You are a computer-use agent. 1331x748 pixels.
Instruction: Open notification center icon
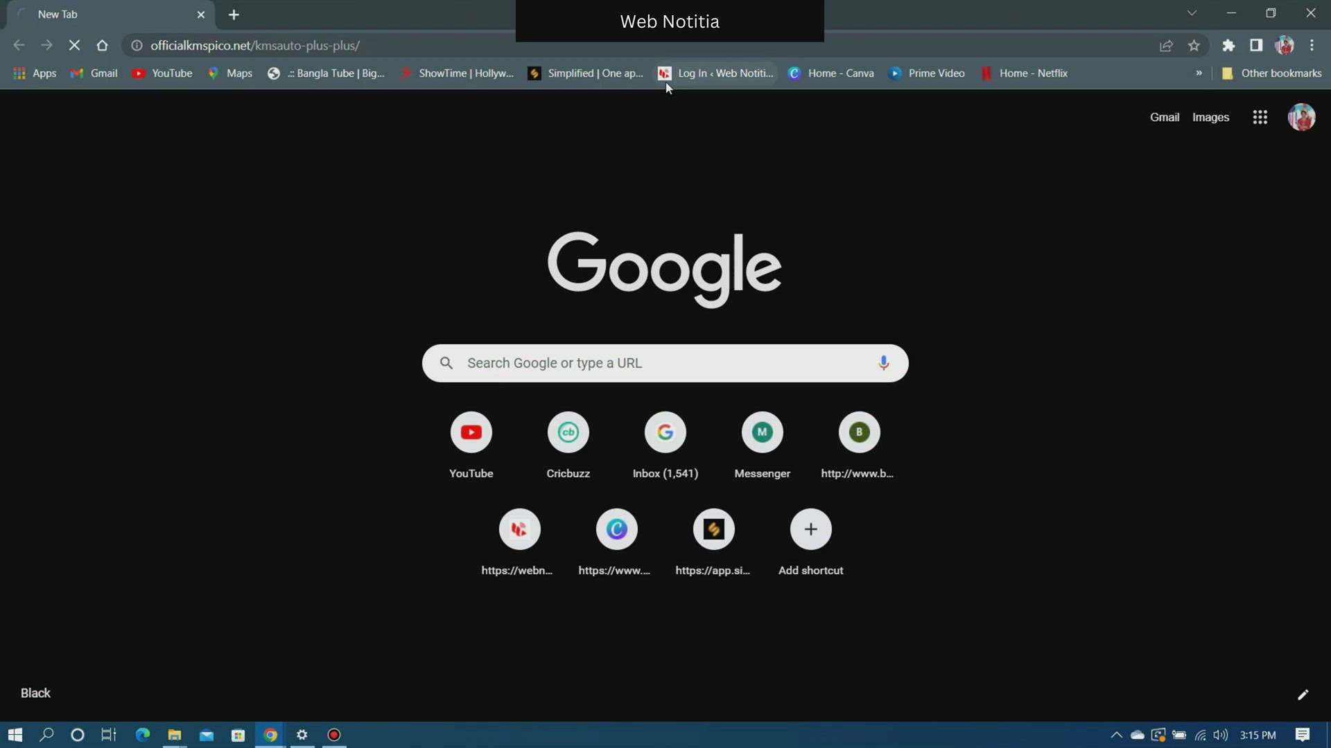(x=1303, y=735)
